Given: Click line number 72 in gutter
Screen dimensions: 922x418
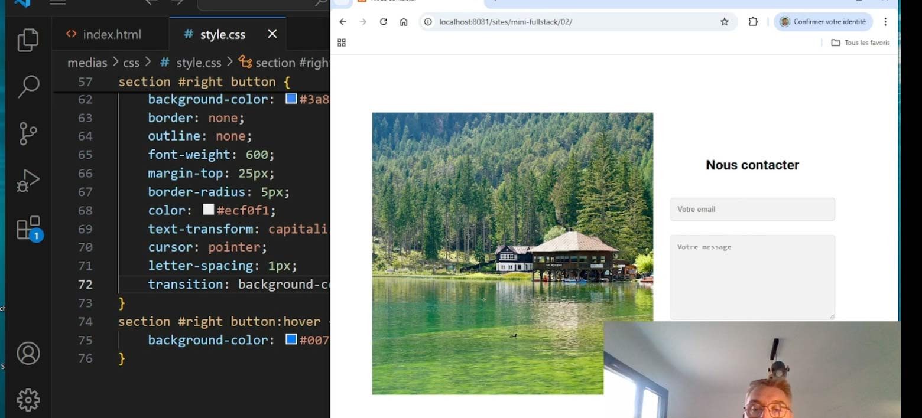Looking at the screenshot, I should [x=85, y=284].
